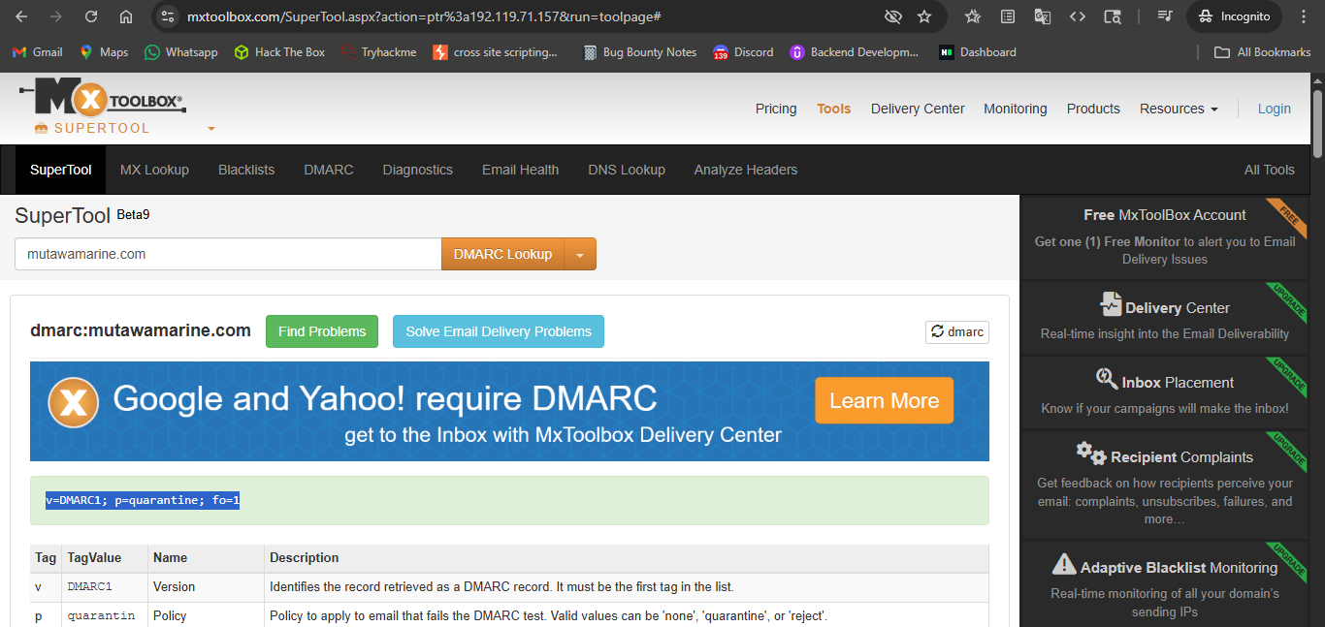Screen dimensions: 1325x627
Task: Click the Hack The Box bookmark
Action: point(279,52)
